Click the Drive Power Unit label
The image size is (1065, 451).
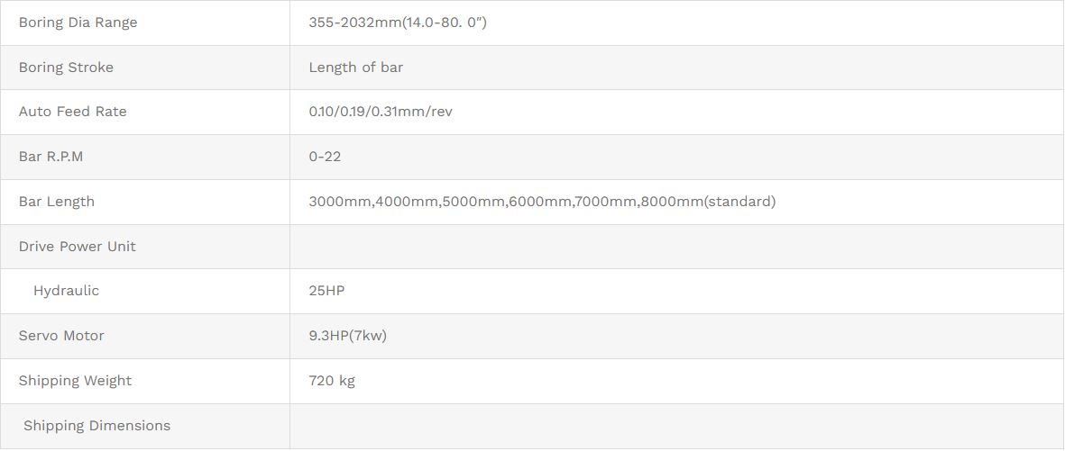[x=78, y=247]
